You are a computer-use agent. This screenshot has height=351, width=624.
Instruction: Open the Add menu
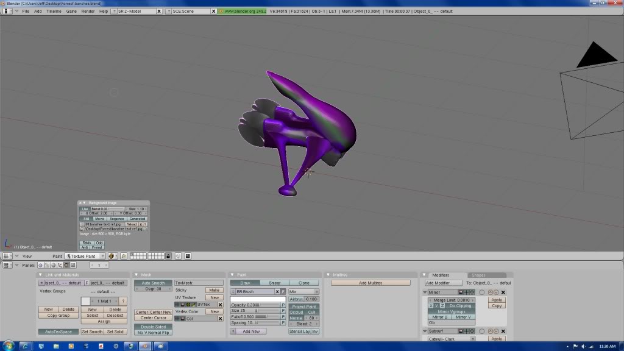(37, 11)
